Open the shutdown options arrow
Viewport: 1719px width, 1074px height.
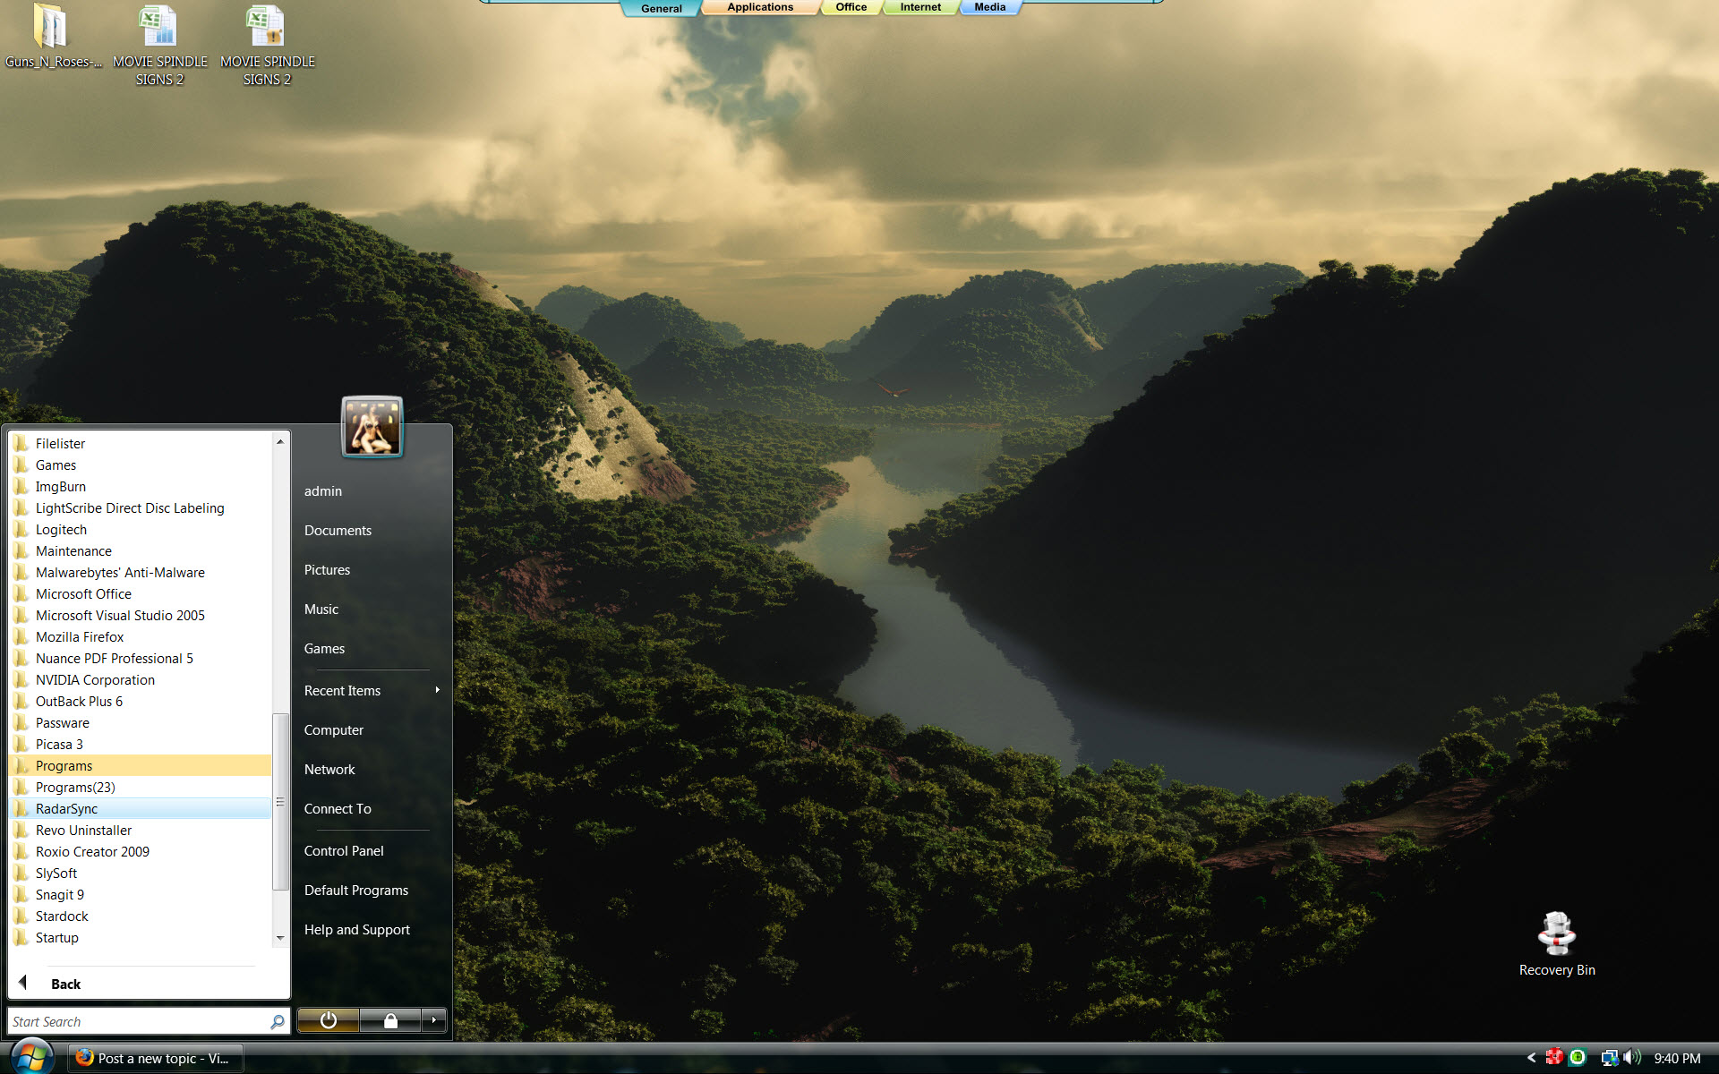pos(434,1020)
